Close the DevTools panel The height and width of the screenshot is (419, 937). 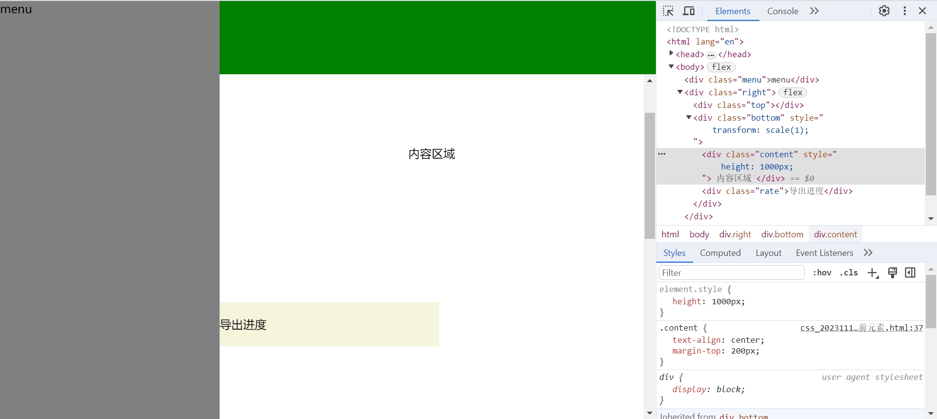click(x=922, y=11)
